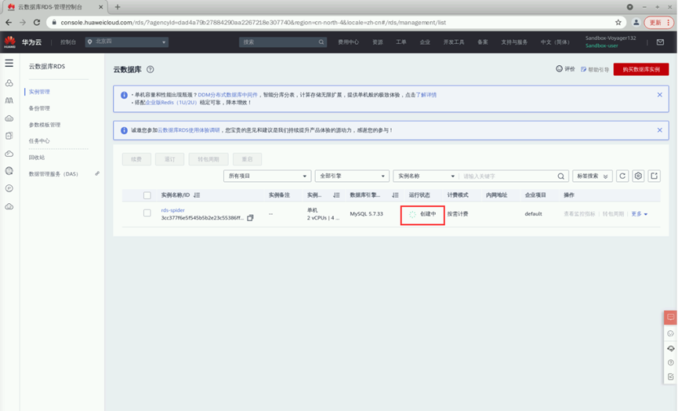Screen dimensions: 678x411
Task: Open 控制台 in the top bar
Action: click(x=68, y=42)
